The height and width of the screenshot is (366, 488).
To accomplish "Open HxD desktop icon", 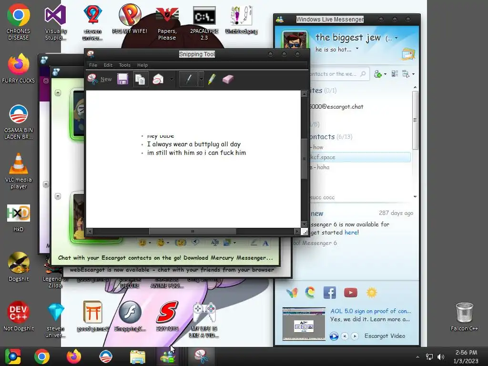I will pos(19,218).
